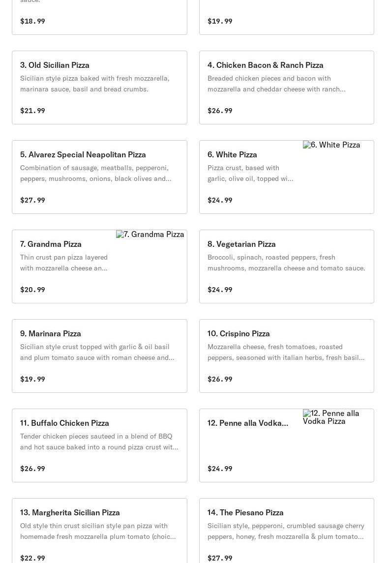Click the White Pizza title
386x563 pixels.
point(232,154)
